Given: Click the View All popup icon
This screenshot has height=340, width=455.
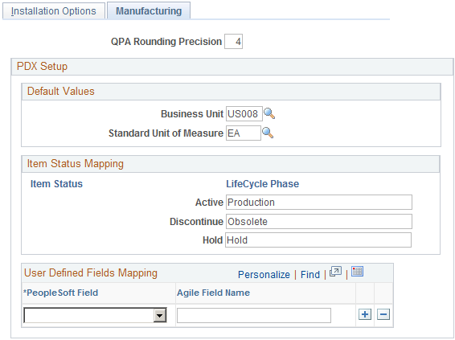Looking at the screenshot, I should pos(335,272).
